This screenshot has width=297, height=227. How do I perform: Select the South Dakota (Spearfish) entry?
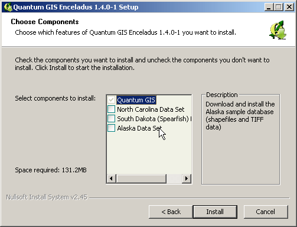click(x=154, y=119)
